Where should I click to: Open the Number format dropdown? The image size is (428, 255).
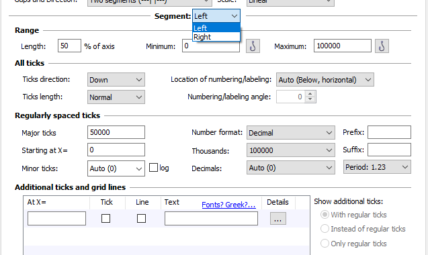coord(291,133)
